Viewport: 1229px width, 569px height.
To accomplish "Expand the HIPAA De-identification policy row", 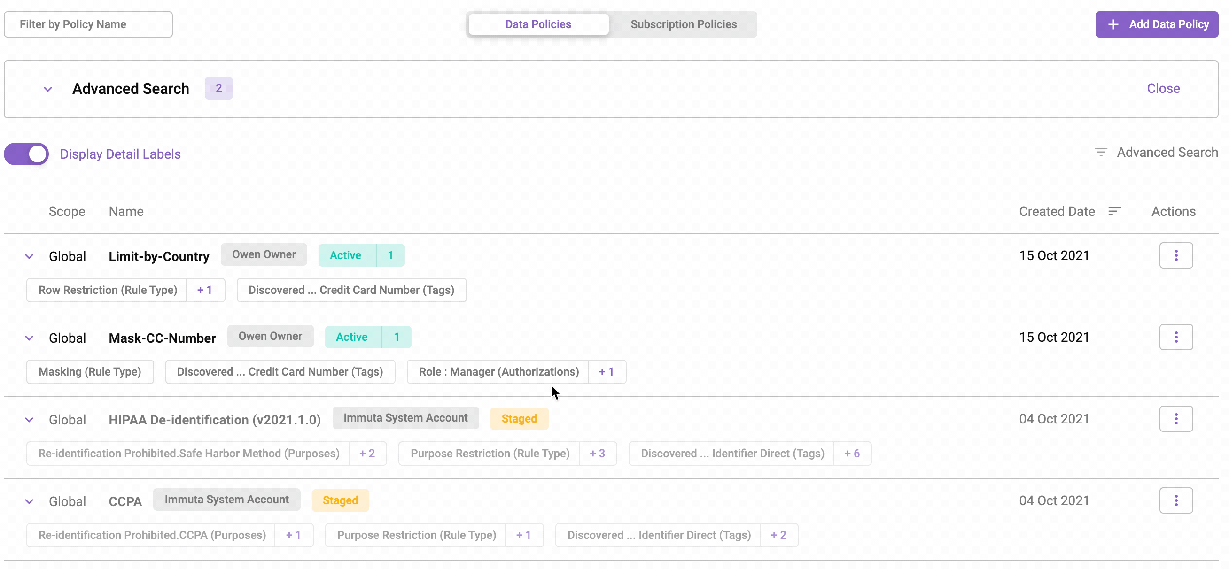I will (29, 420).
